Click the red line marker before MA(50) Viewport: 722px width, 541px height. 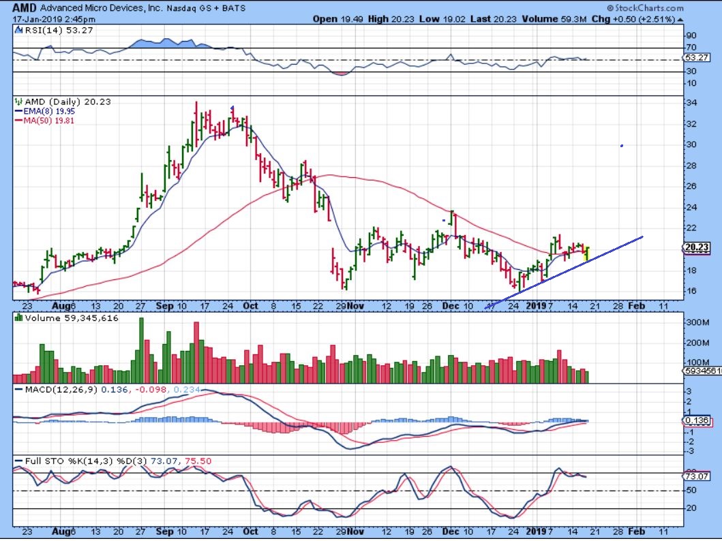(x=19, y=121)
